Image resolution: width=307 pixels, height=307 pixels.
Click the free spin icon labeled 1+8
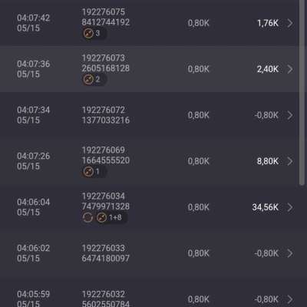click(101, 217)
